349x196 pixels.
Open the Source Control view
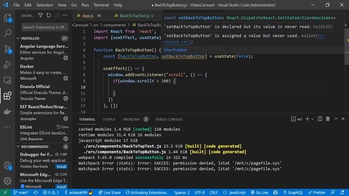[8, 49]
